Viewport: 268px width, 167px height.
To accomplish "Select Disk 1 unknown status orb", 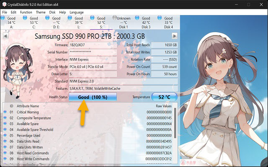I will tap(115, 18).
